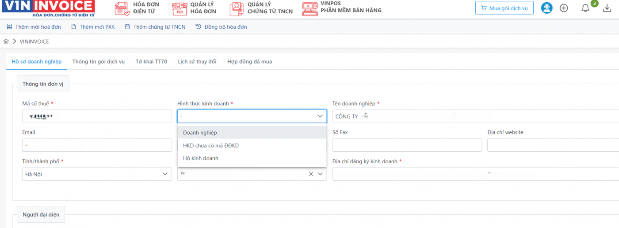The height and width of the screenshot is (228, 619).
Task: Click Thông tin đơn vị section header
Action: coord(43,84)
